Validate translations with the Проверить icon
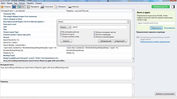This screenshot has height=99, width=177. coord(28,7)
